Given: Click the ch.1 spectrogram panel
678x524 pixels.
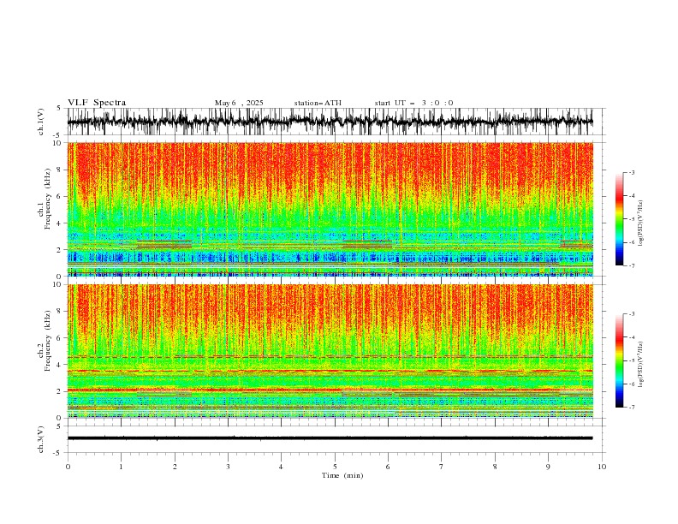Looking at the screenshot, I should click(330, 209).
